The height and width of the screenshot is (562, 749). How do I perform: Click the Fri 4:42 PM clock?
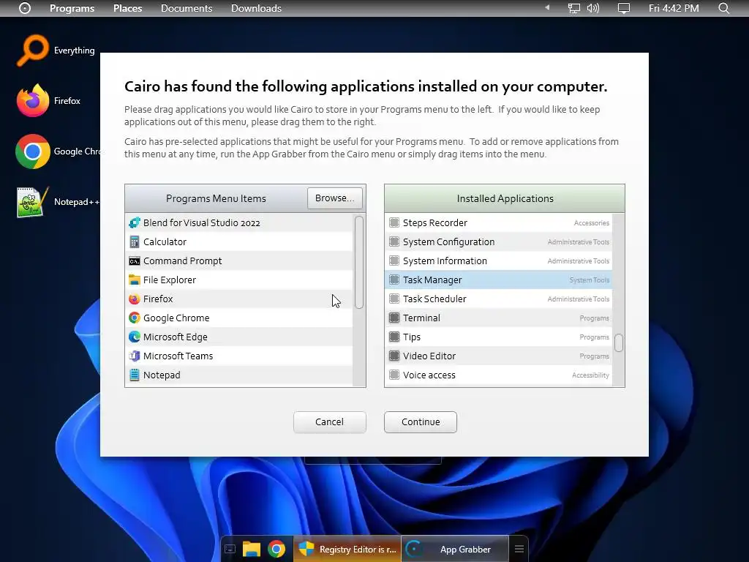[x=674, y=8]
